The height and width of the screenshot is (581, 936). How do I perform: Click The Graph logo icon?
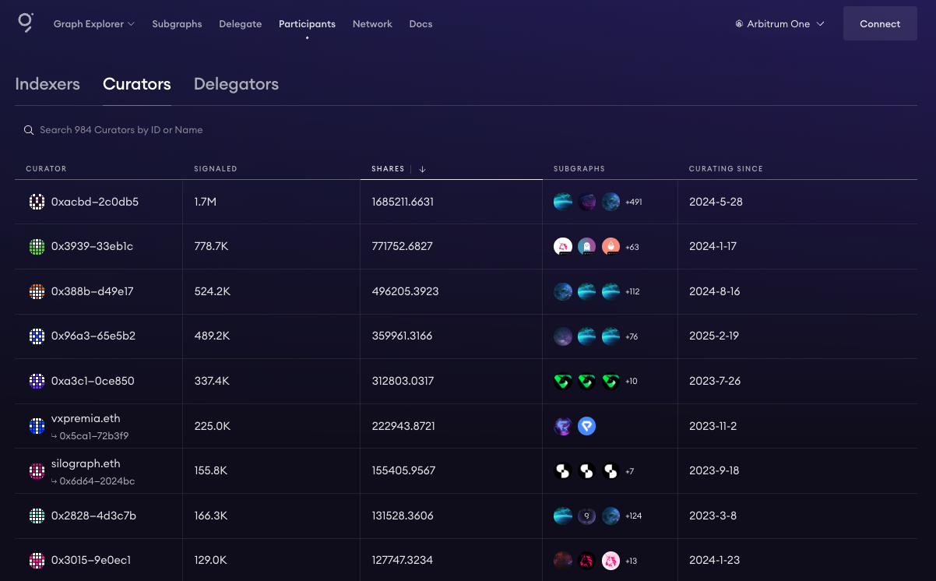click(26, 23)
